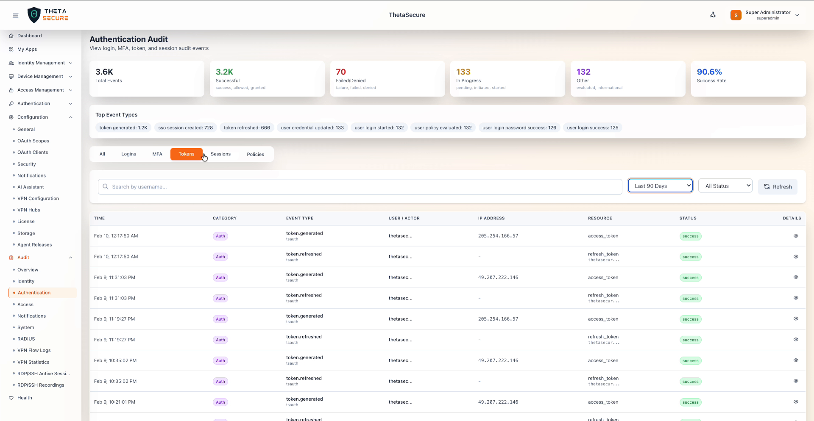Screen dimensions: 814x421
Task: Click the ThetaSecure shield logo
Action: point(34,15)
